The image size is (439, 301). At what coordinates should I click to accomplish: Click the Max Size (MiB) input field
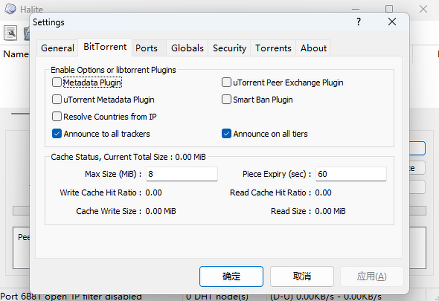(x=182, y=174)
